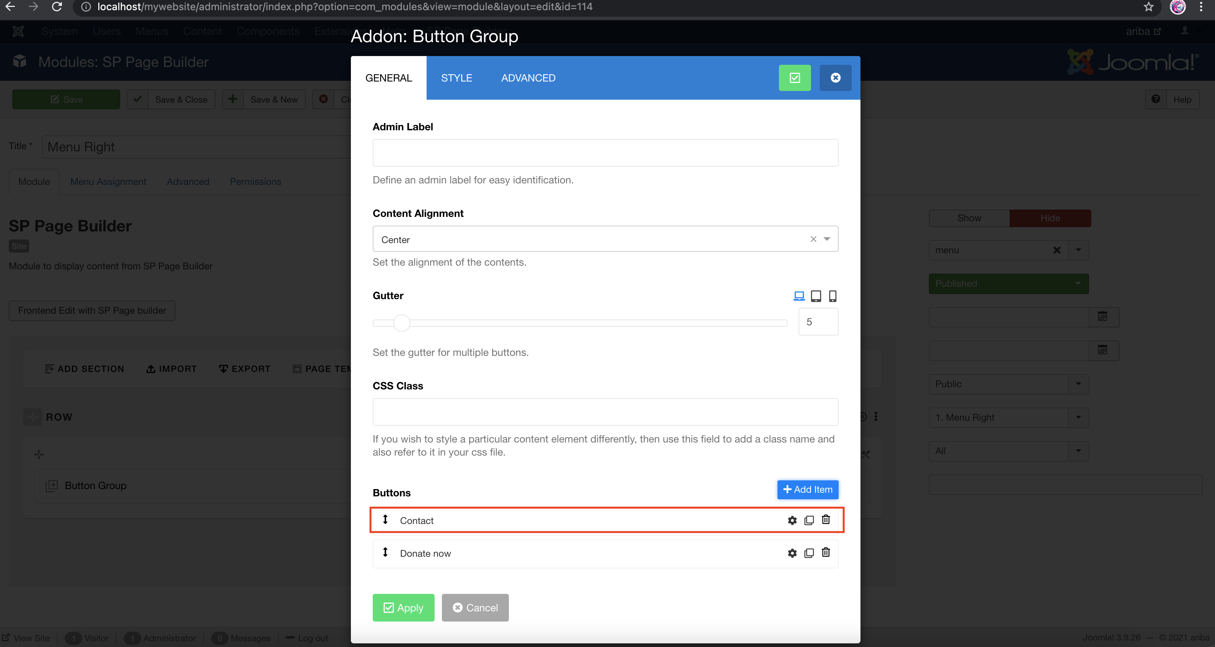Switch to the STYLE tab
Image resolution: width=1215 pixels, height=647 pixels.
click(x=456, y=78)
